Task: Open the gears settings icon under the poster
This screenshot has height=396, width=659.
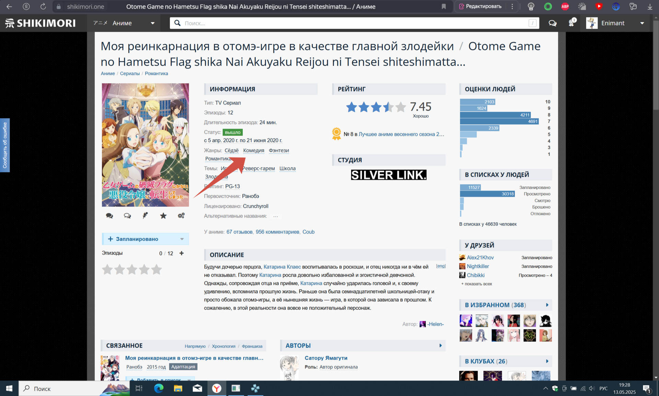Action: coord(181,215)
